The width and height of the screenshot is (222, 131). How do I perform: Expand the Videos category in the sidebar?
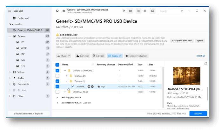point(10,72)
